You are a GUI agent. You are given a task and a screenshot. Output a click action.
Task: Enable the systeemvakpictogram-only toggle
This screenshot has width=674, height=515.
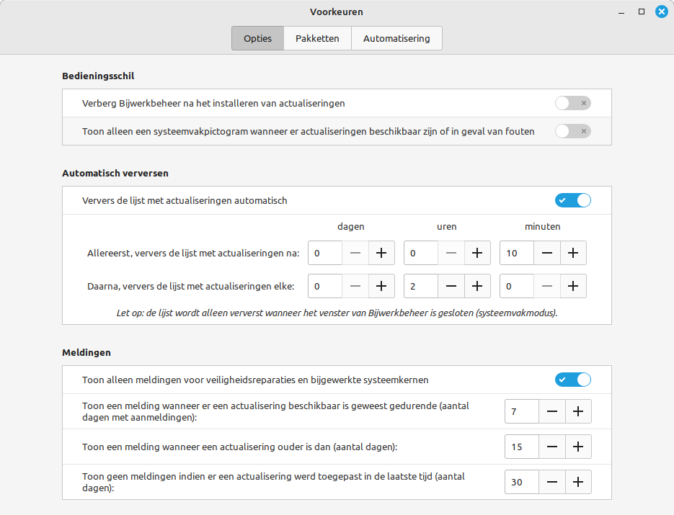573,131
